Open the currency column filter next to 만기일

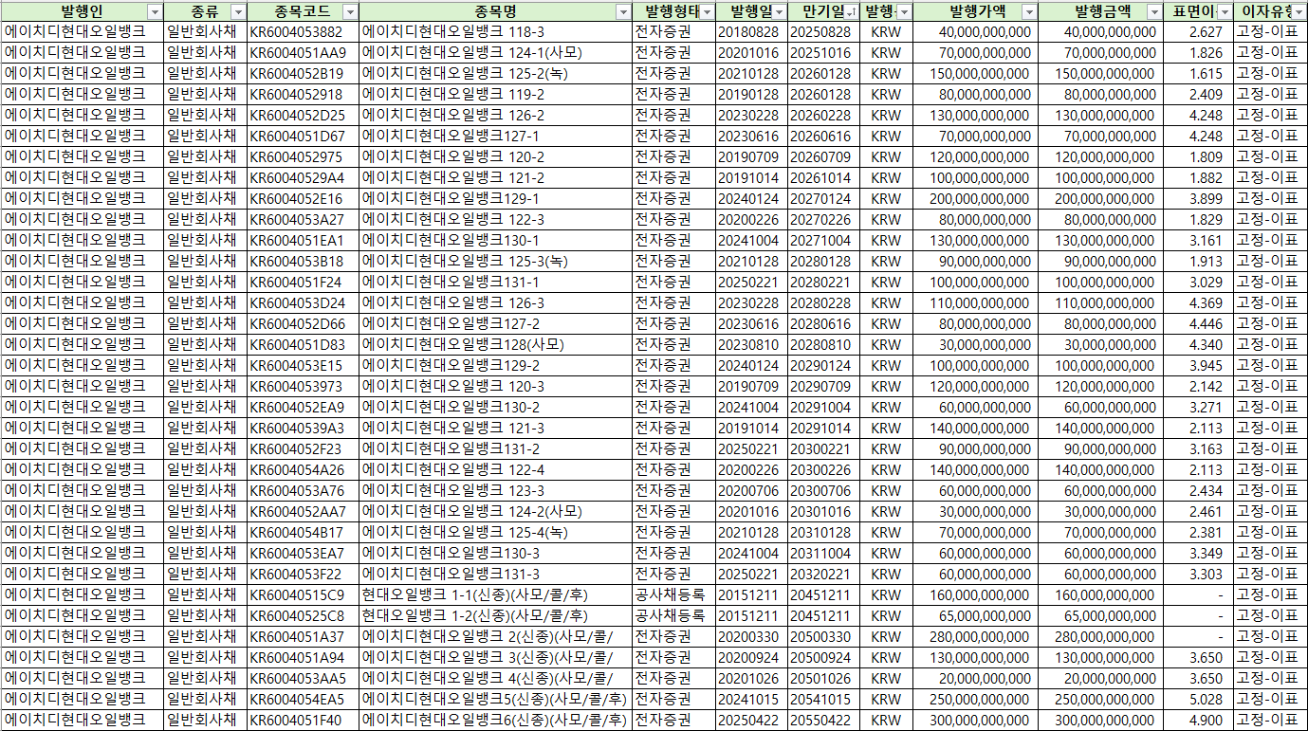pos(904,11)
